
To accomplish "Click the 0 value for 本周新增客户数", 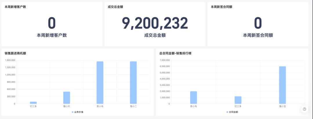I will coord(52,23).
